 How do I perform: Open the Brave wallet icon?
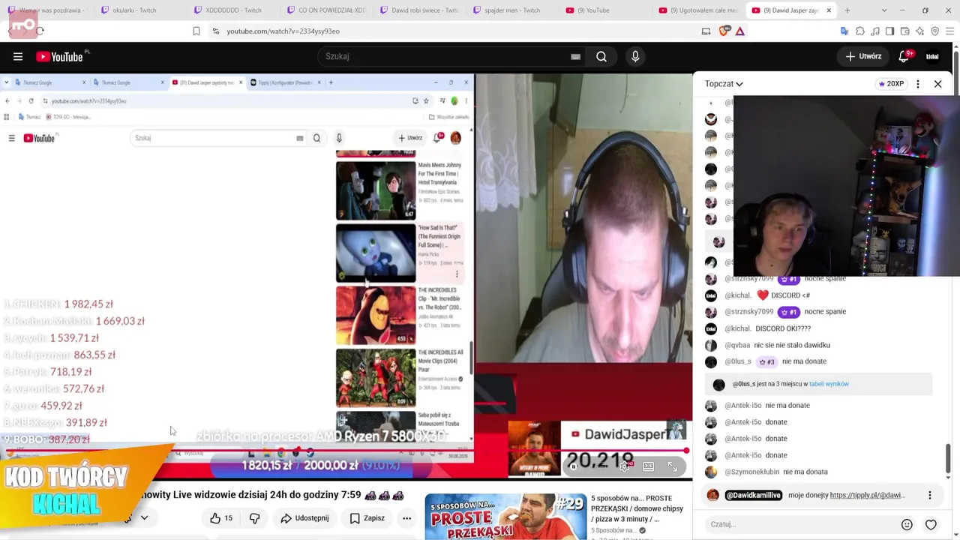pos(905,31)
